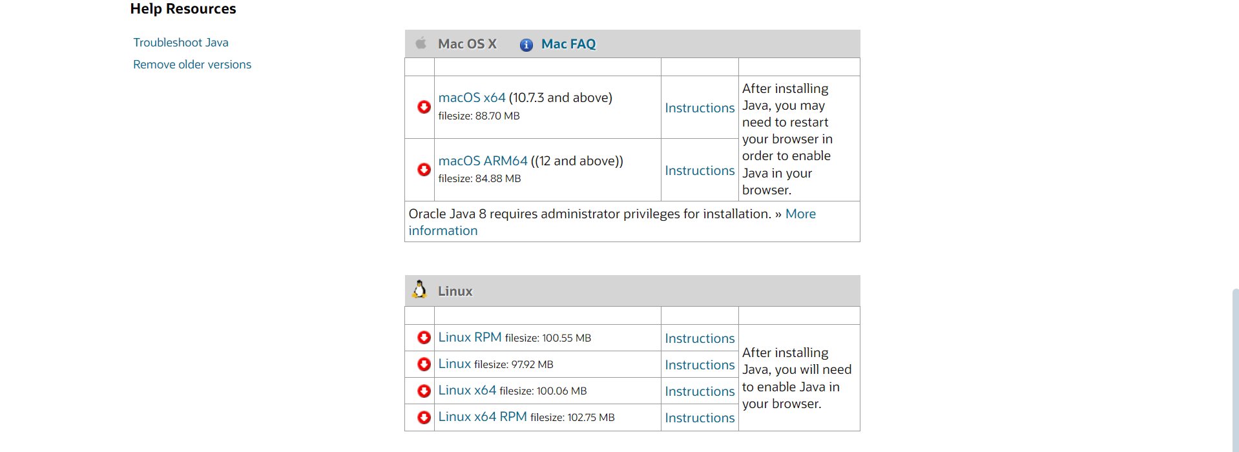Click the Apple logo icon in Mac header
This screenshot has height=452, width=1239.
421,43
